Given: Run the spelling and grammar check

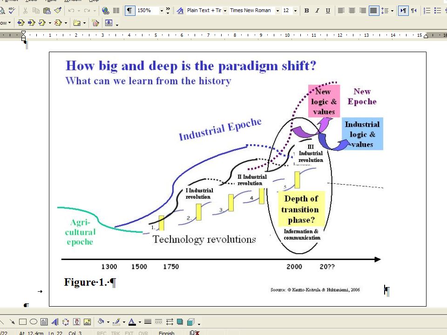Looking at the screenshot, I should pos(12,11).
